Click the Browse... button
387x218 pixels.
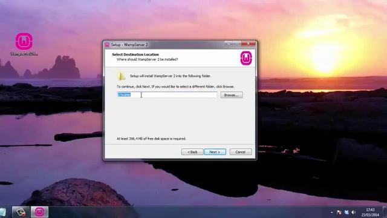coord(232,95)
